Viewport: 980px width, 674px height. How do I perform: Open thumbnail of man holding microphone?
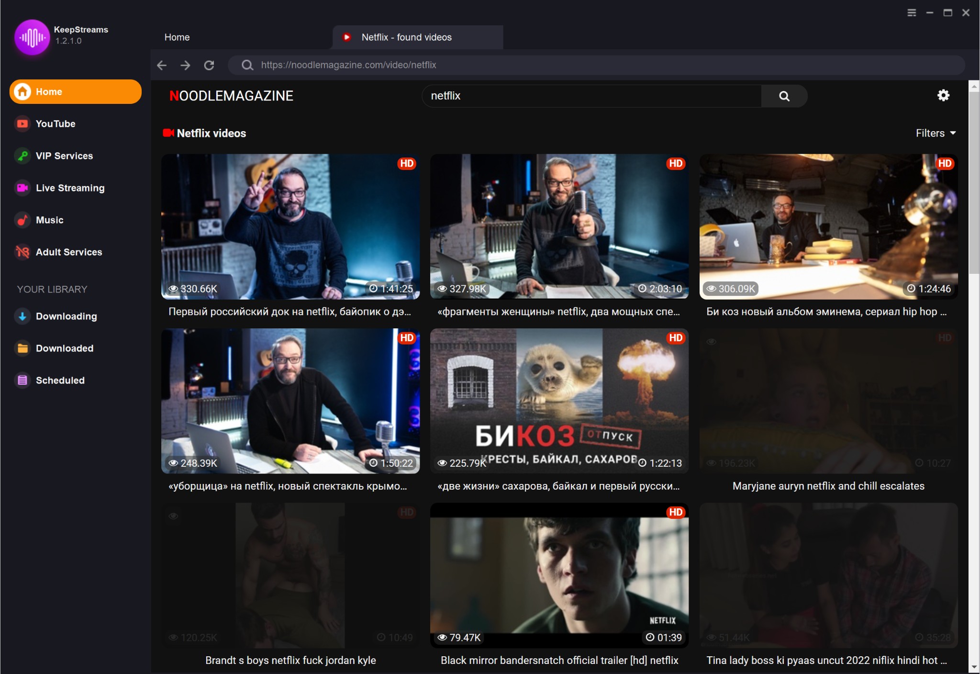point(559,226)
